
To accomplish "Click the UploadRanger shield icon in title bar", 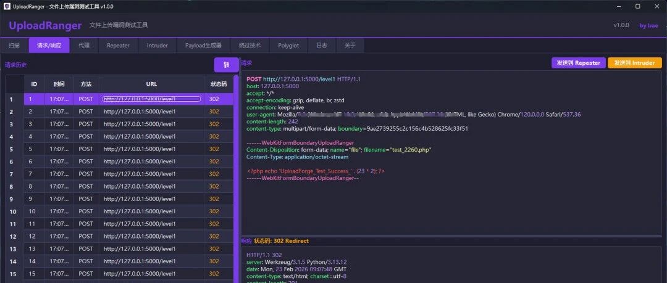I will pyautogui.click(x=7, y=6).
